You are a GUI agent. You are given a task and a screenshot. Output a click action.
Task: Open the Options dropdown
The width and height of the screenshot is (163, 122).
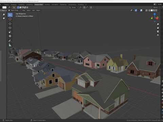tap(156, 7)
